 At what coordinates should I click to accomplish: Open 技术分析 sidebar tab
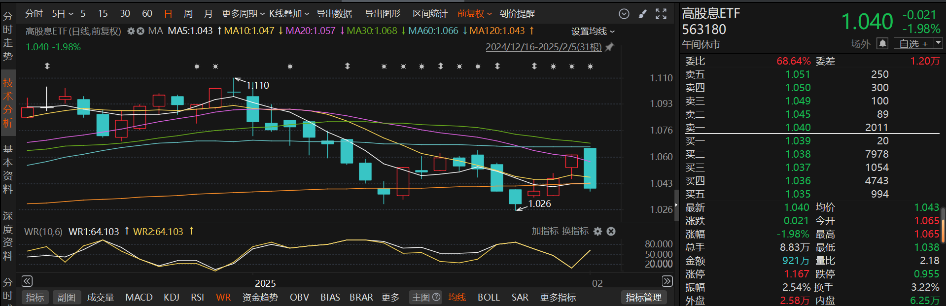point(8,103)
